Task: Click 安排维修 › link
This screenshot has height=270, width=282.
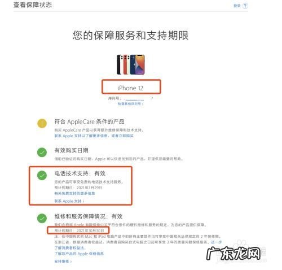Action: coord(63,262)
